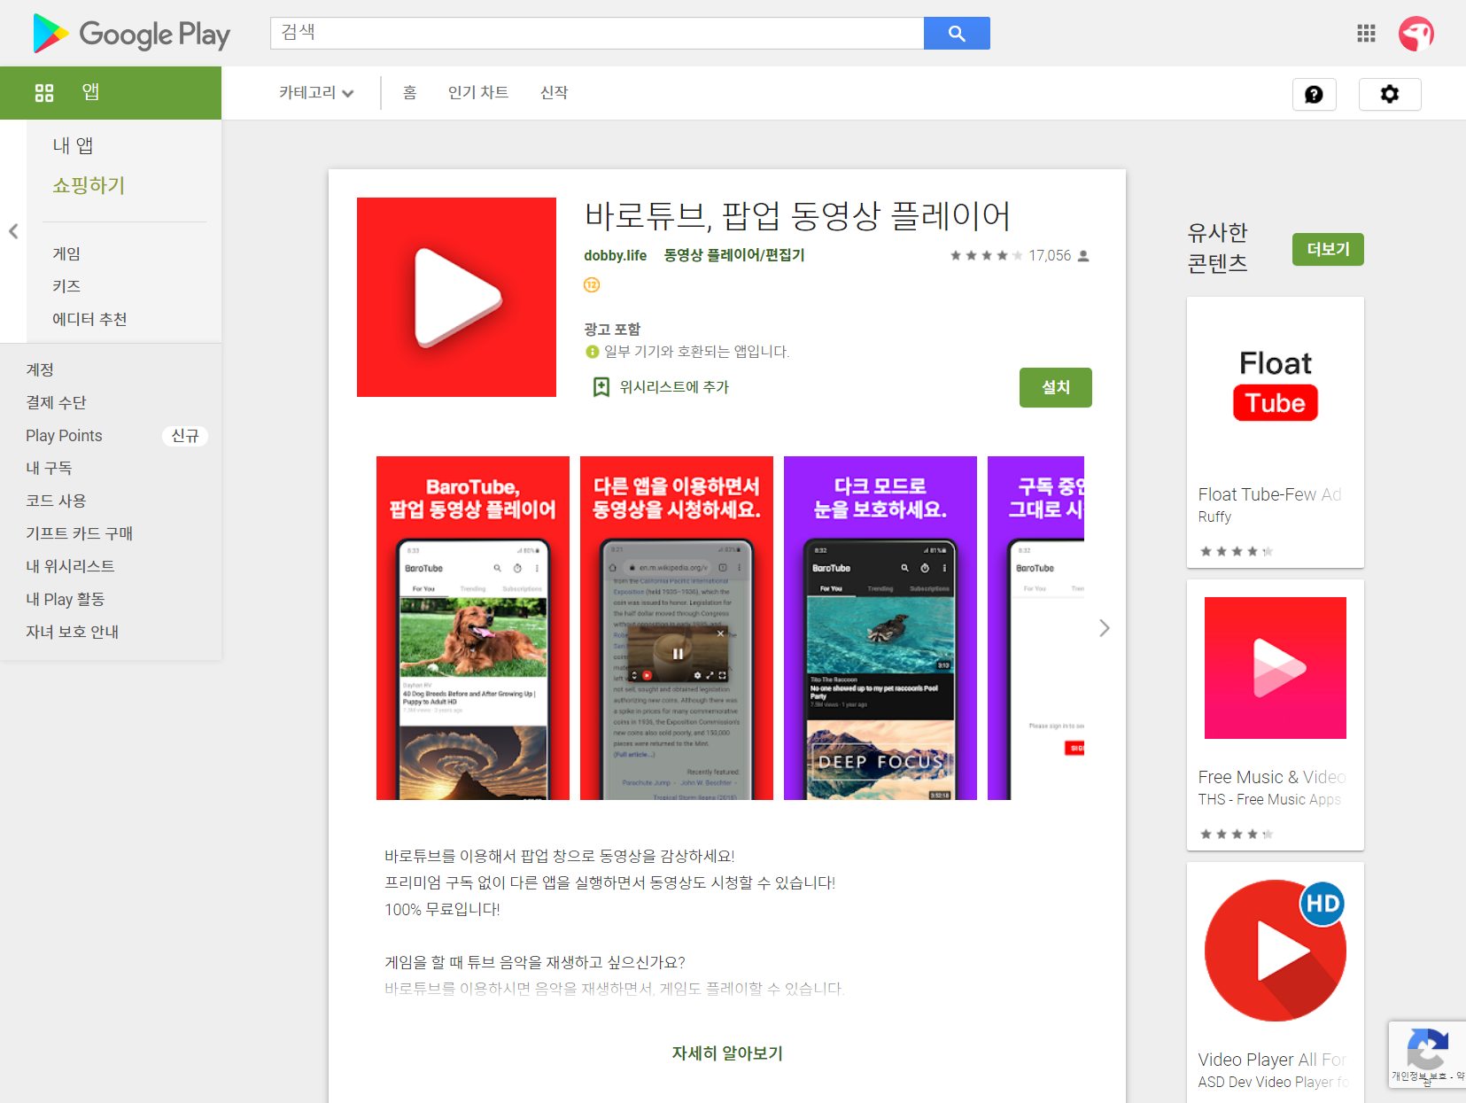This screenshot has height=1103, width=1466.
Task: Select 쇼핑하기 in sidebar
Action: pyautogui.click(x=89, y=185)
